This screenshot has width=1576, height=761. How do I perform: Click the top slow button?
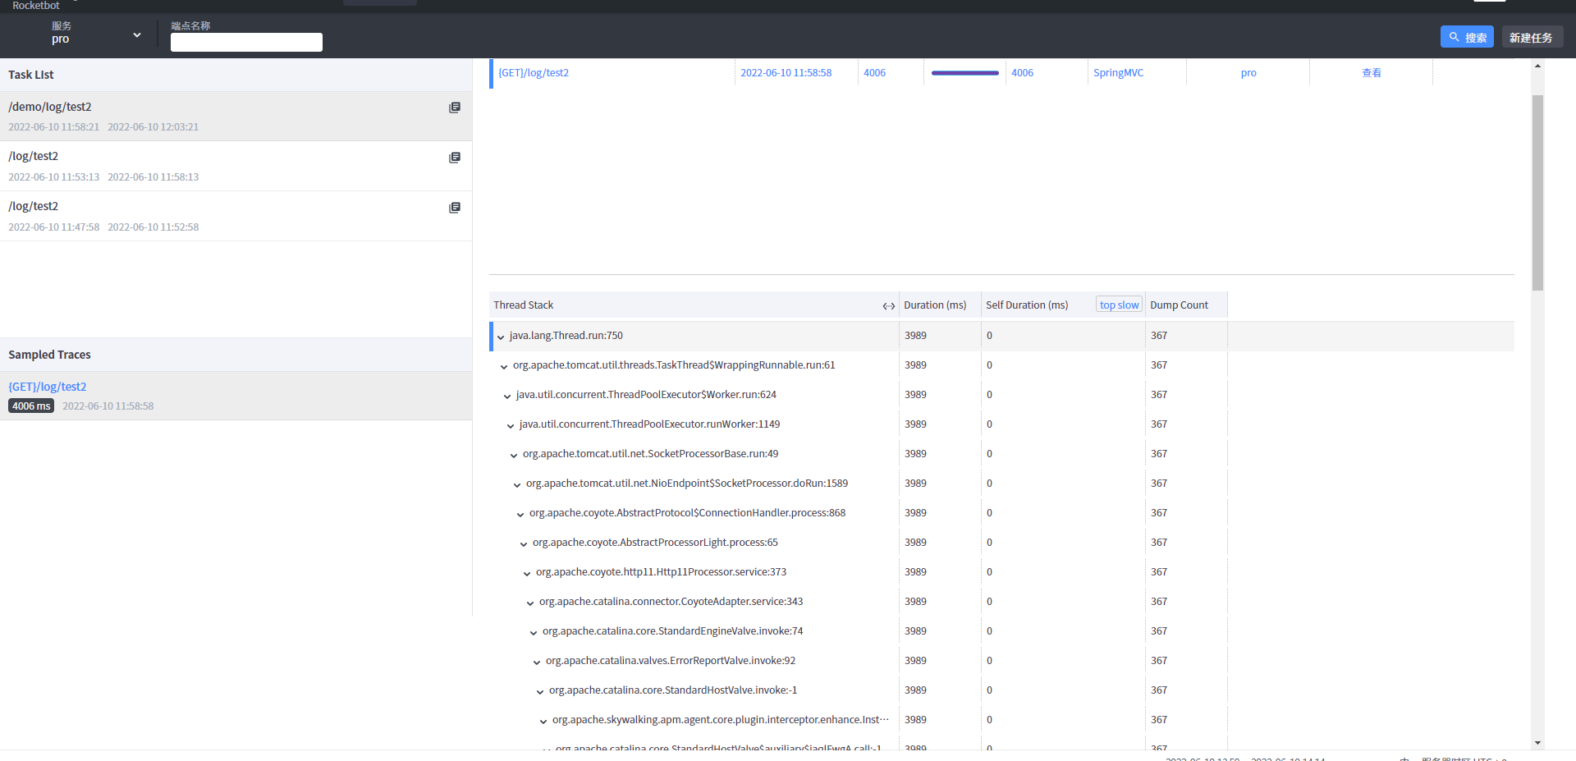[1119, 305]
